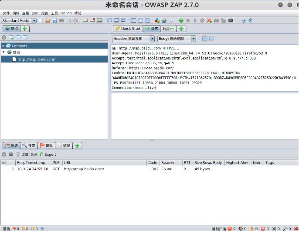Open the Options gear icon in toolbar
This screenshot has width=299, height=231.
tap(75, 20)
